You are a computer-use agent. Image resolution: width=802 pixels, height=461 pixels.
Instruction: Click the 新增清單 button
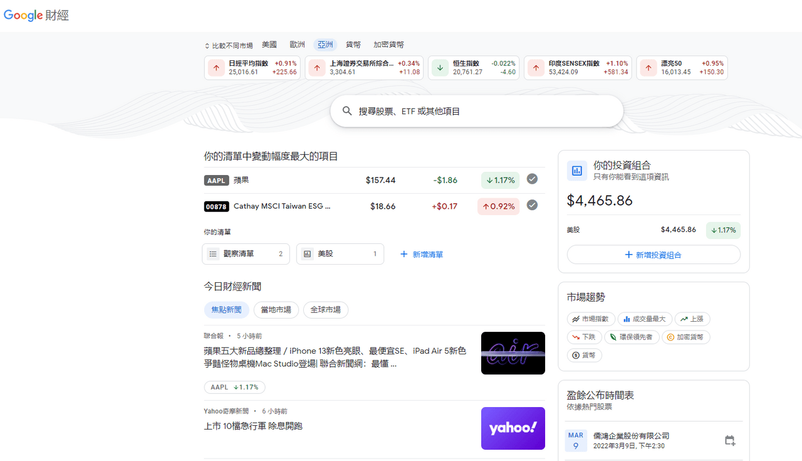[422, 254]
